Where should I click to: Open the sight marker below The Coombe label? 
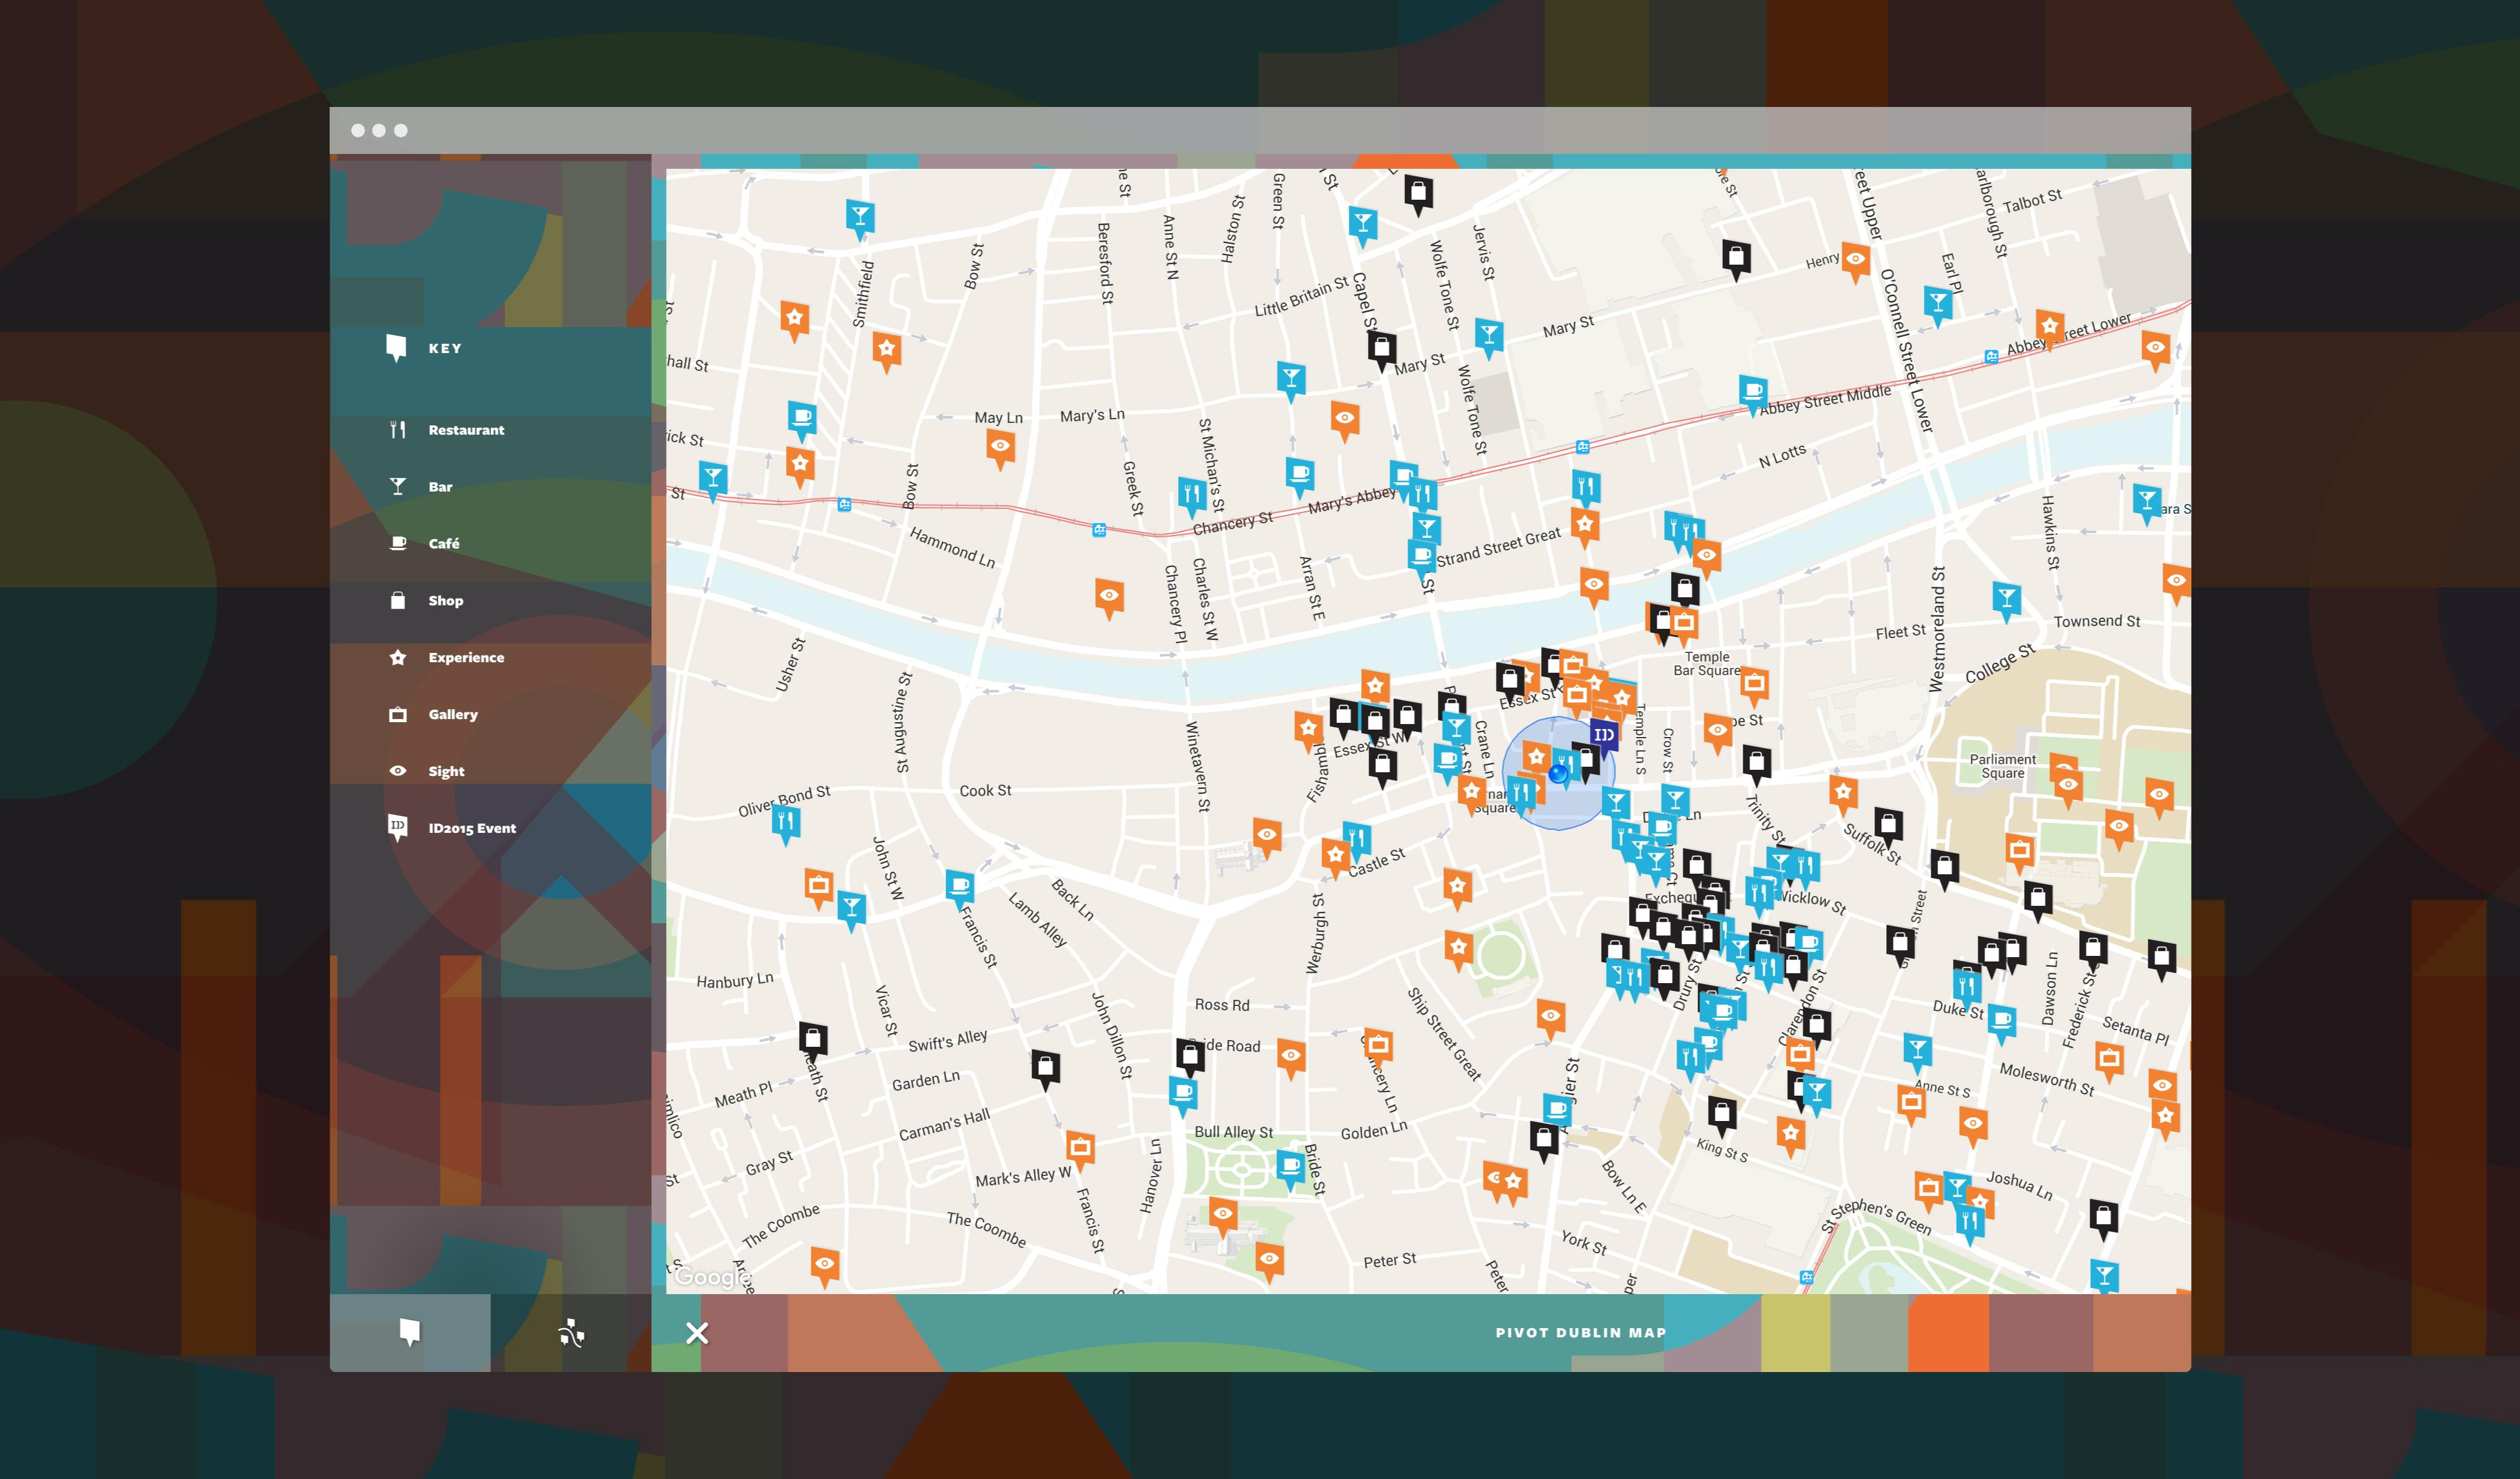(825, 1267)
